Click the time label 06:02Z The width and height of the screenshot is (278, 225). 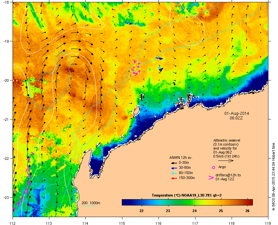click(x=236, y=118)
